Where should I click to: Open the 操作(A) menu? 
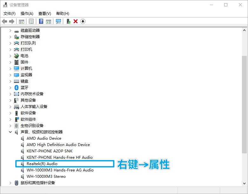[27, 14]
